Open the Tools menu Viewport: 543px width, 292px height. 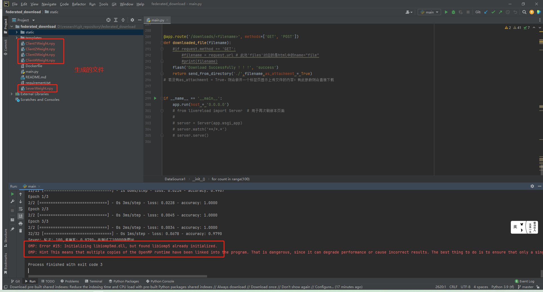coord(103,4)
